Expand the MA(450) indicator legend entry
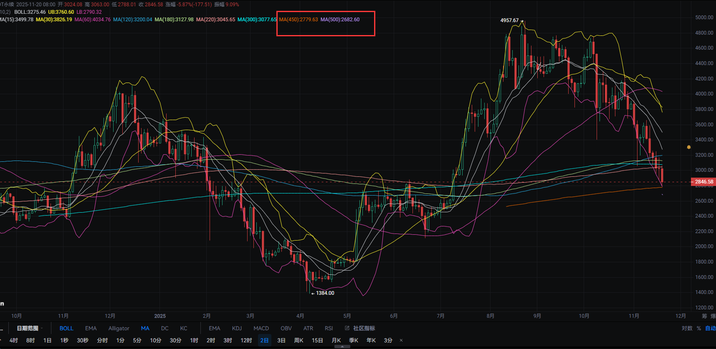716x349 pixels. point(298,20)
